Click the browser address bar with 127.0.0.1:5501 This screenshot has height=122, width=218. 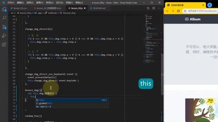click(x=200, y=11)
